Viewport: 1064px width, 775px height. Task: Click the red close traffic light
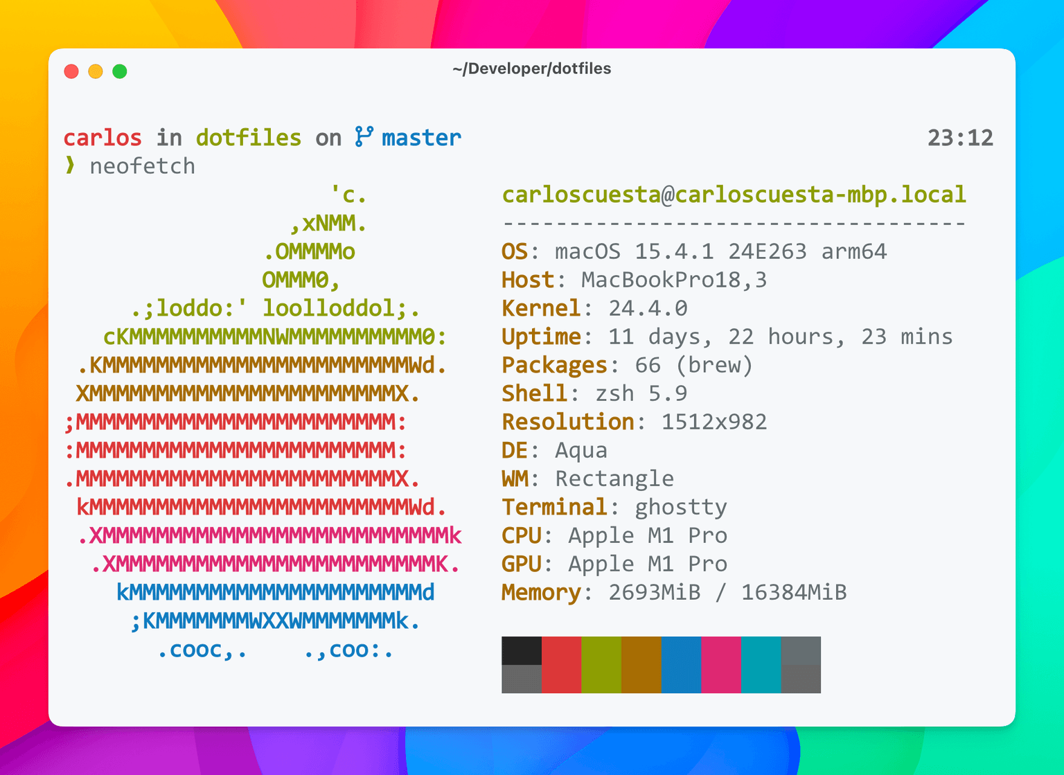pos(71,71)
